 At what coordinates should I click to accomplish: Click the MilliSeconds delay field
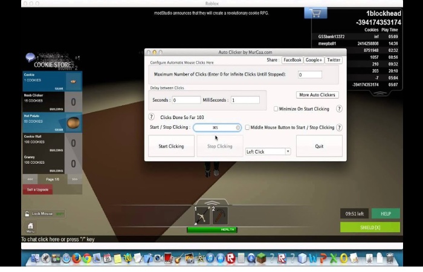point(245,100)
